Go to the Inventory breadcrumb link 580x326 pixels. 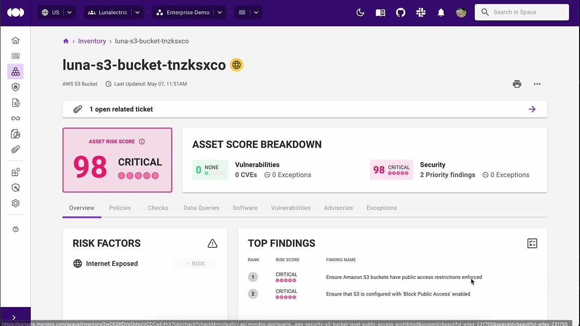pos(92,41)
